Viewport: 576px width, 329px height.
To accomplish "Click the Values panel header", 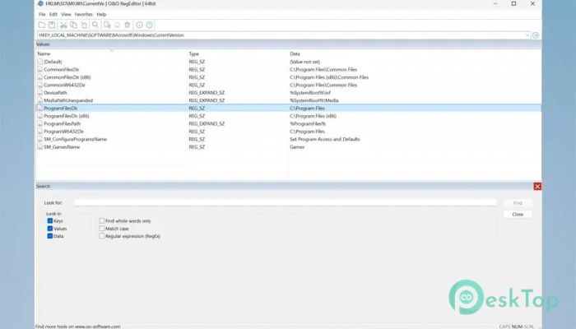I will [x=288, y=44].
